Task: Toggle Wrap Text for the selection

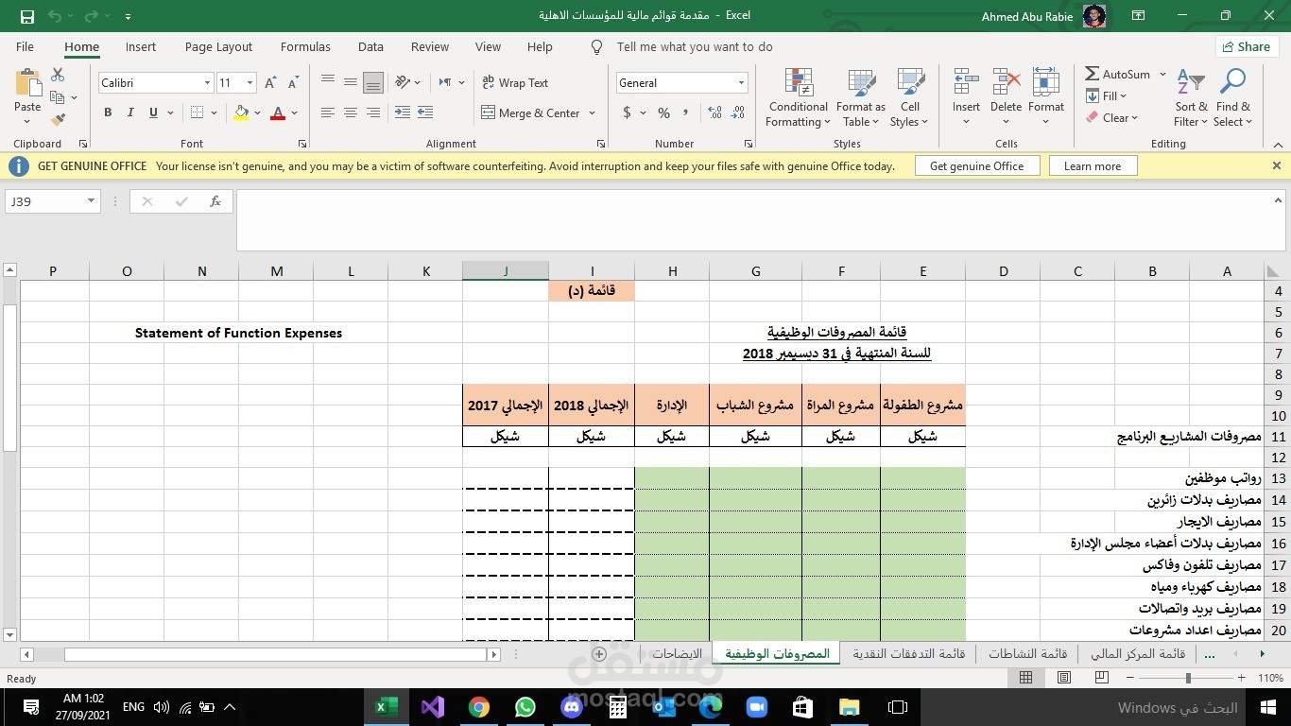Action: [516, 82]
